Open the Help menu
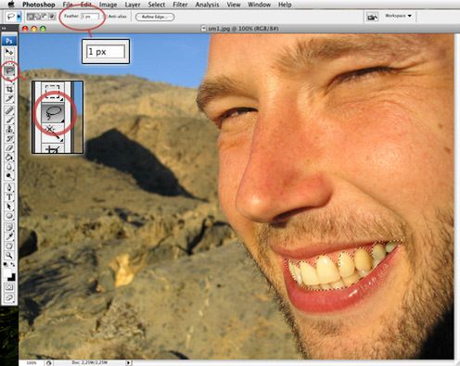 pyautogui.click(x=285, y=5)
